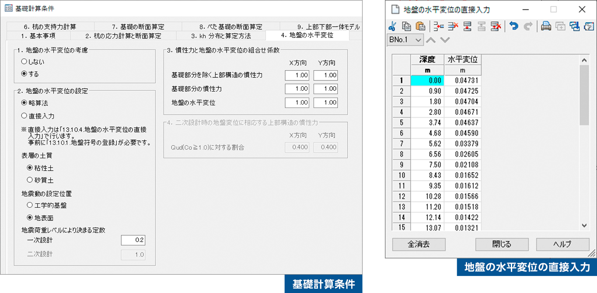The image size is (597, 293).
Task: Click the down chevron beside BNo.1
Action: pyautogui.click(x=445, y=40)
